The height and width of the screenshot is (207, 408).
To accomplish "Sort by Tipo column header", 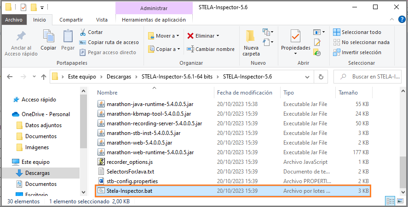I will coord(288,93).
